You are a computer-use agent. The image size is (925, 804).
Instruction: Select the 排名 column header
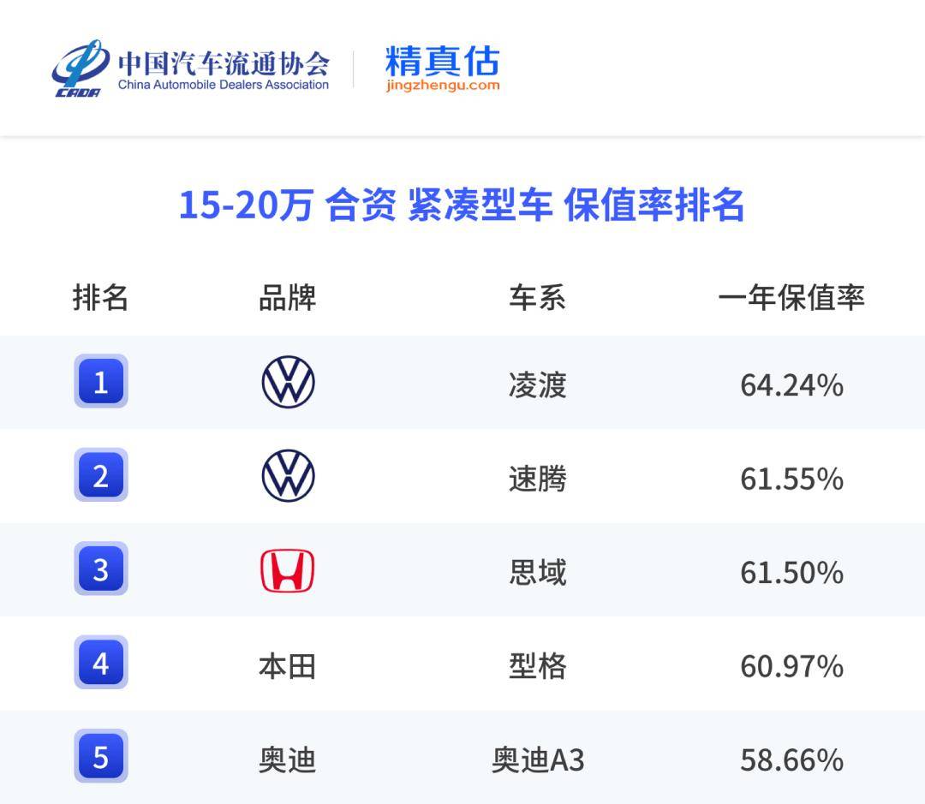(101, 298)
